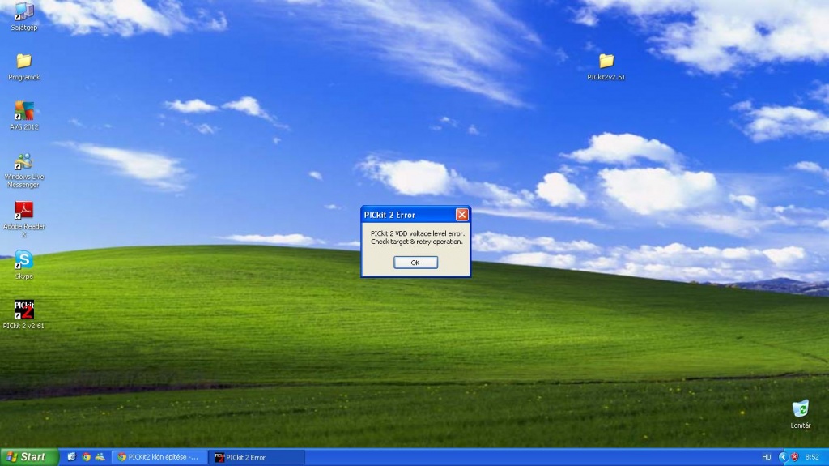Select the Lomtár recycle bin icon

(x=801, y=414)
